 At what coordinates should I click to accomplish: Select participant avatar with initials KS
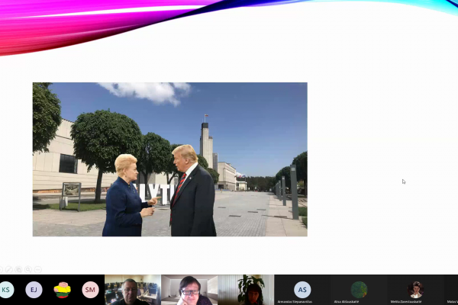click(x=6, y=290)
